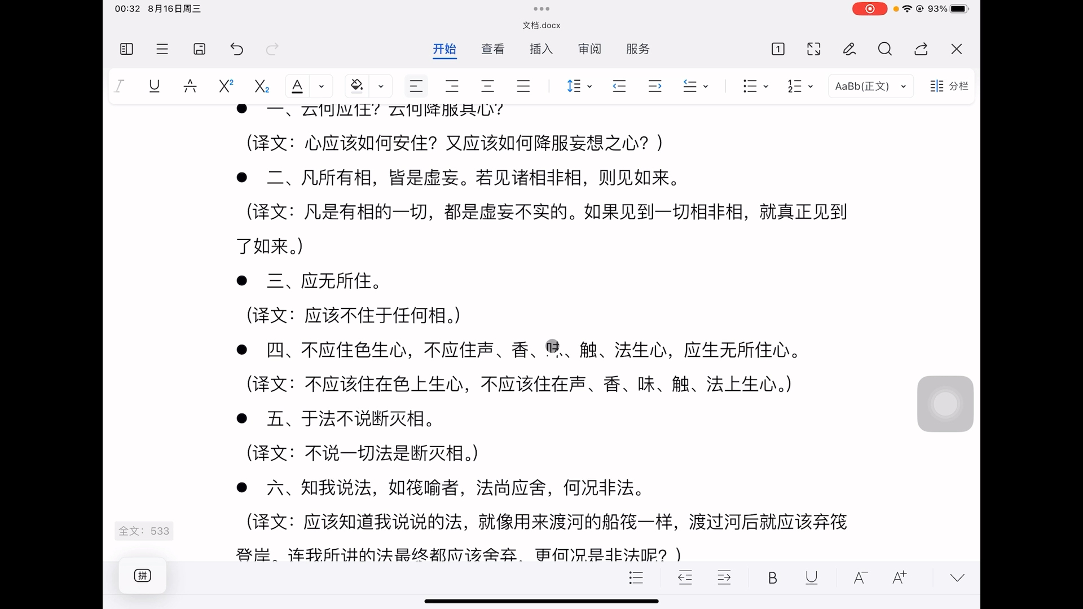Undo the last edit
Viewport: 1083px width, 609px height.
pos(237,49)
